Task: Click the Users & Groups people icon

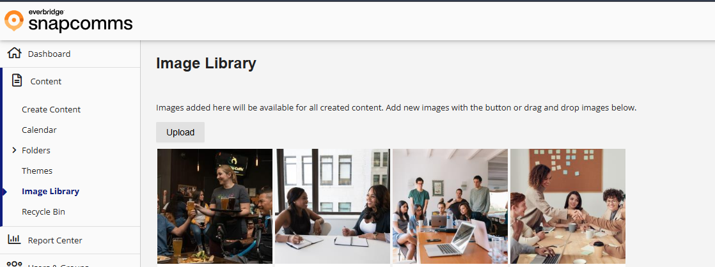Action: (15, 264)
